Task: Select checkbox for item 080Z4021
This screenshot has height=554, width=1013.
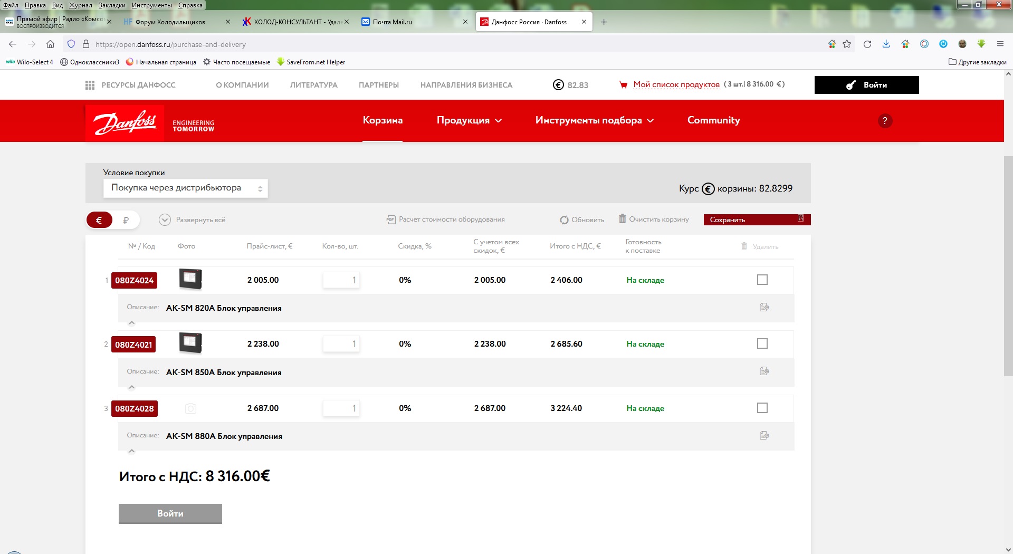Action: point(762,344)
